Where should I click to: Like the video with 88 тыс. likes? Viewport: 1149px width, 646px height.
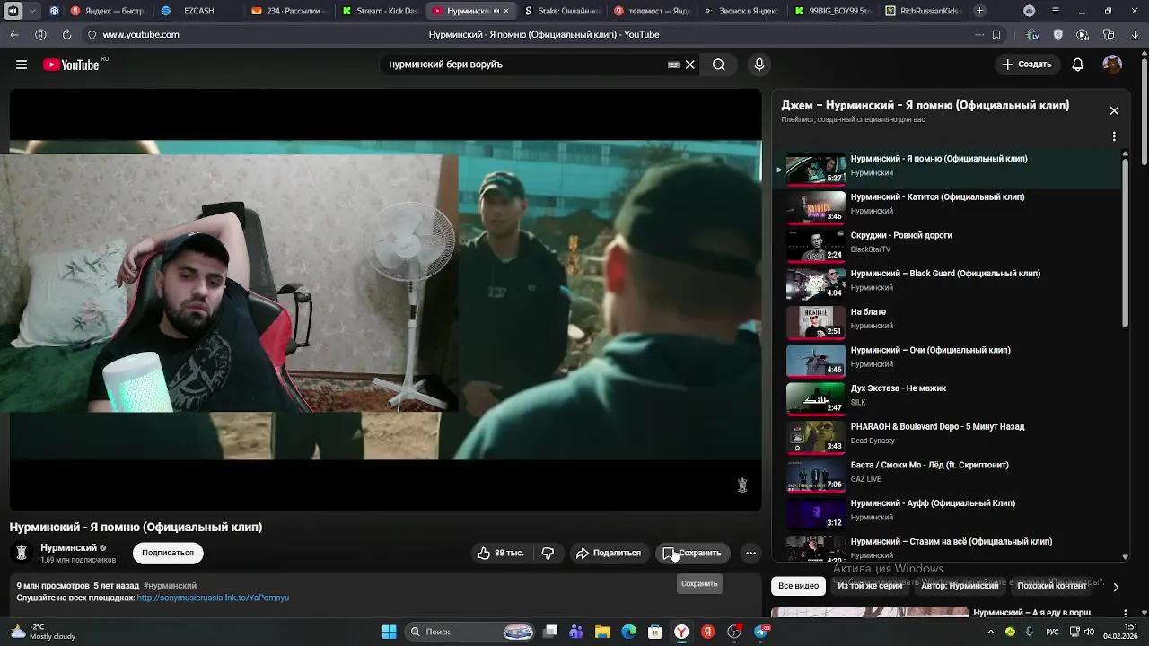coord(501,553)
